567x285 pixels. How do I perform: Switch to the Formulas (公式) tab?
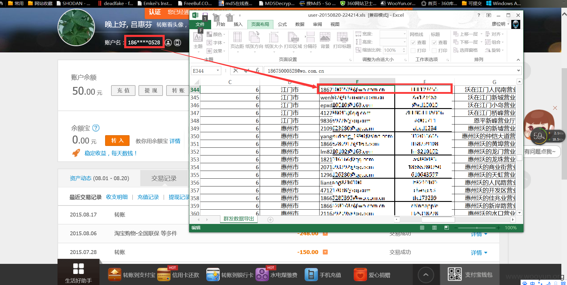(282, 24)
